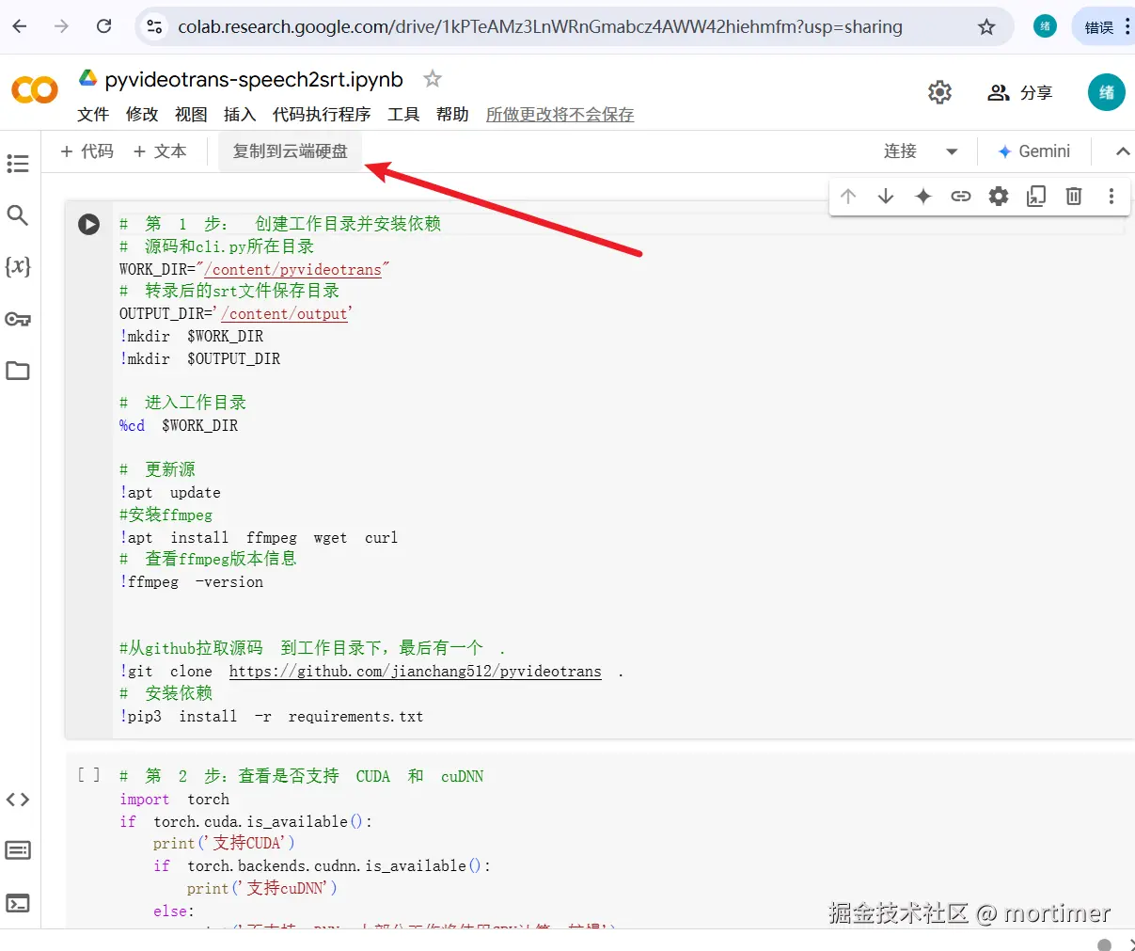The height and width of the screenshot is (951, 1135).
Task: Run the step 1 cell with the play button
Action: point(88,224)
